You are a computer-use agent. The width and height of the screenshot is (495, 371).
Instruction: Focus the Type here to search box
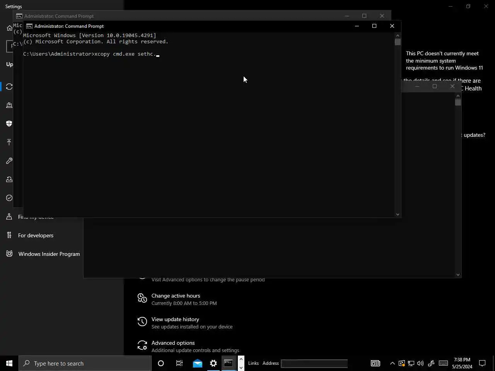pos(85,363)
